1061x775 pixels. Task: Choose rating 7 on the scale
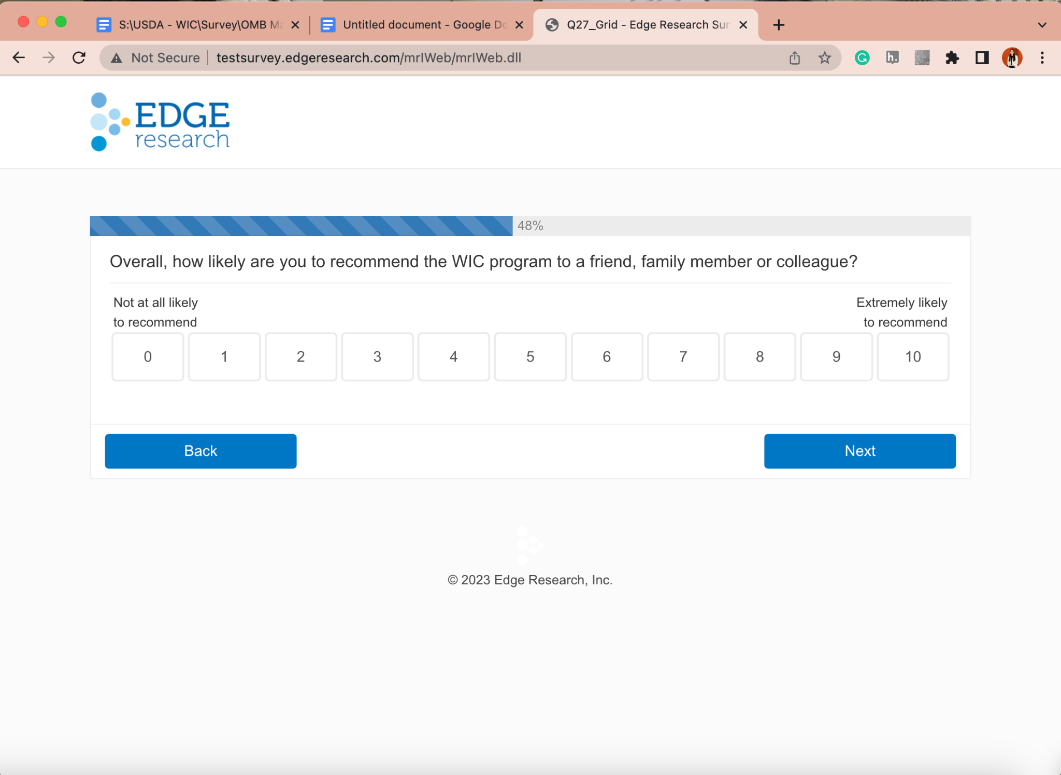[683, 356]
